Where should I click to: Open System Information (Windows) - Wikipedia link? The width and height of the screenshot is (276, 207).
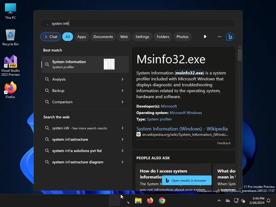click(x=182, y=129)
